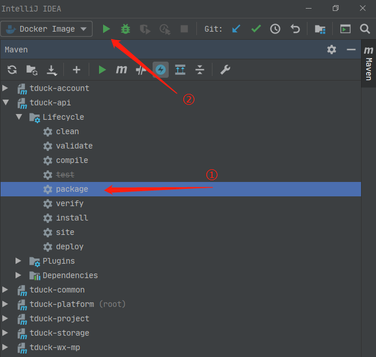376x357 pixels.
Task: Execute Maven goal with the m icon
Action: [x=121, y=70]
